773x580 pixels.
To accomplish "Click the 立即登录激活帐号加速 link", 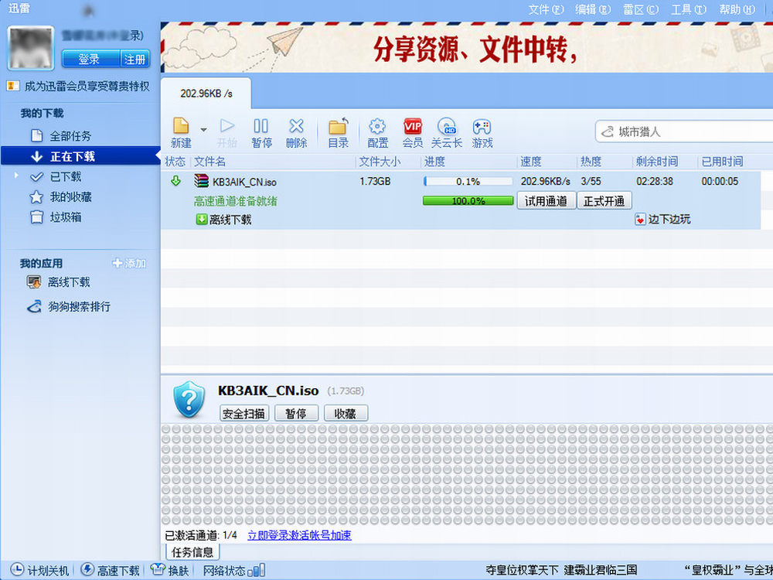I will [300, 535].
